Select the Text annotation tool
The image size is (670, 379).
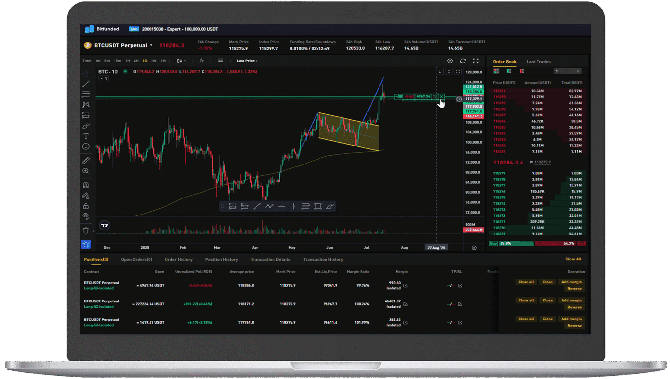86,136
